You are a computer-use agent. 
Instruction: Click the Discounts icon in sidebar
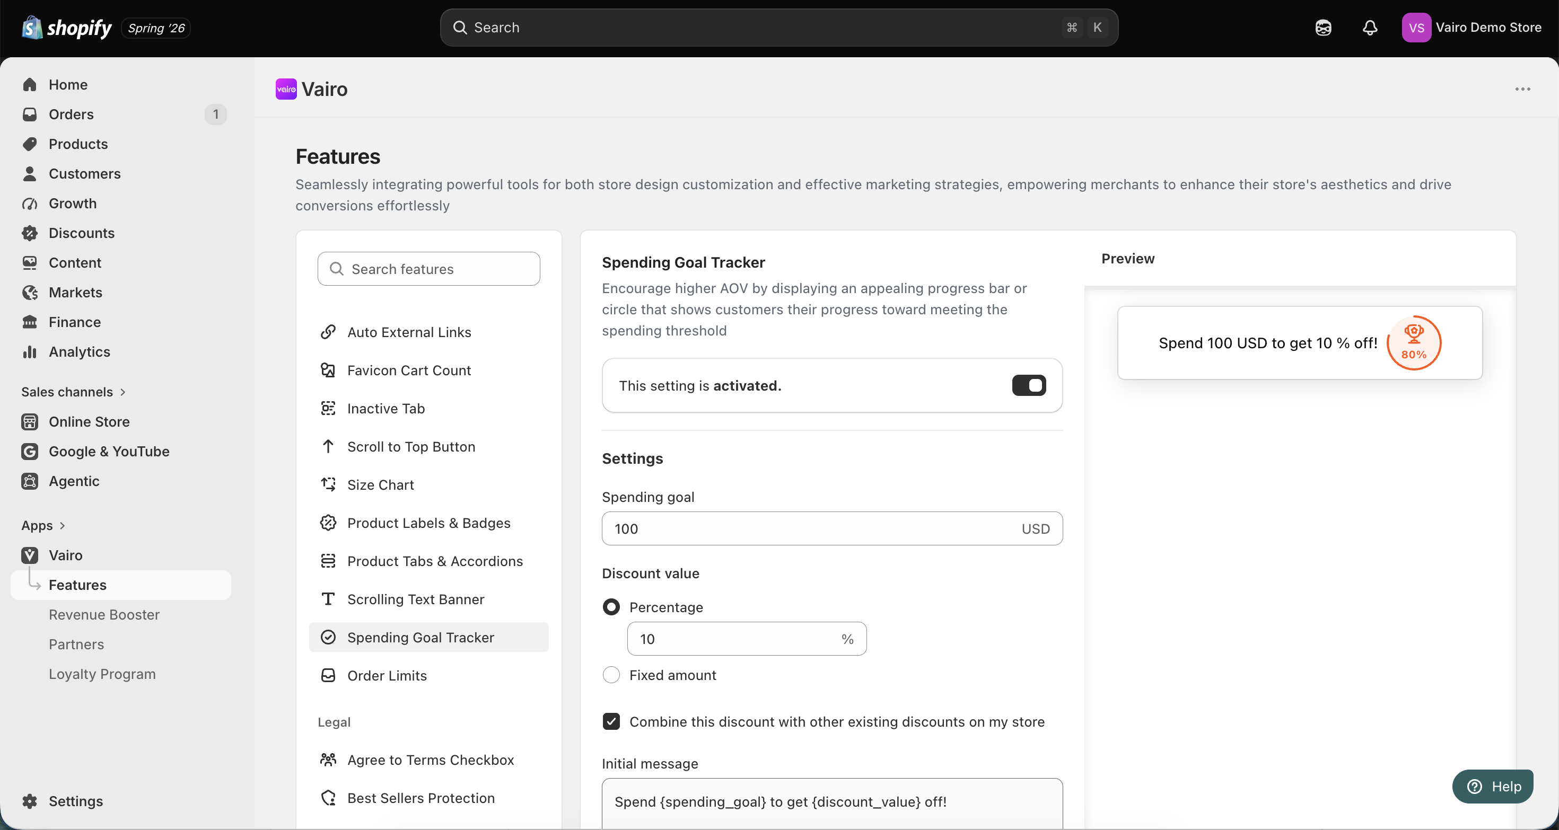(x=30, y=233)
